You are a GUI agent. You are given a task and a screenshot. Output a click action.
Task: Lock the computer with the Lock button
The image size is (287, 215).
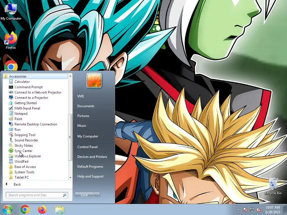pos(84,195)
